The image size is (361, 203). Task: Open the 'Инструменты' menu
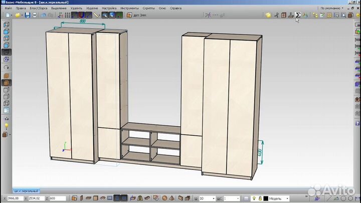129,9
